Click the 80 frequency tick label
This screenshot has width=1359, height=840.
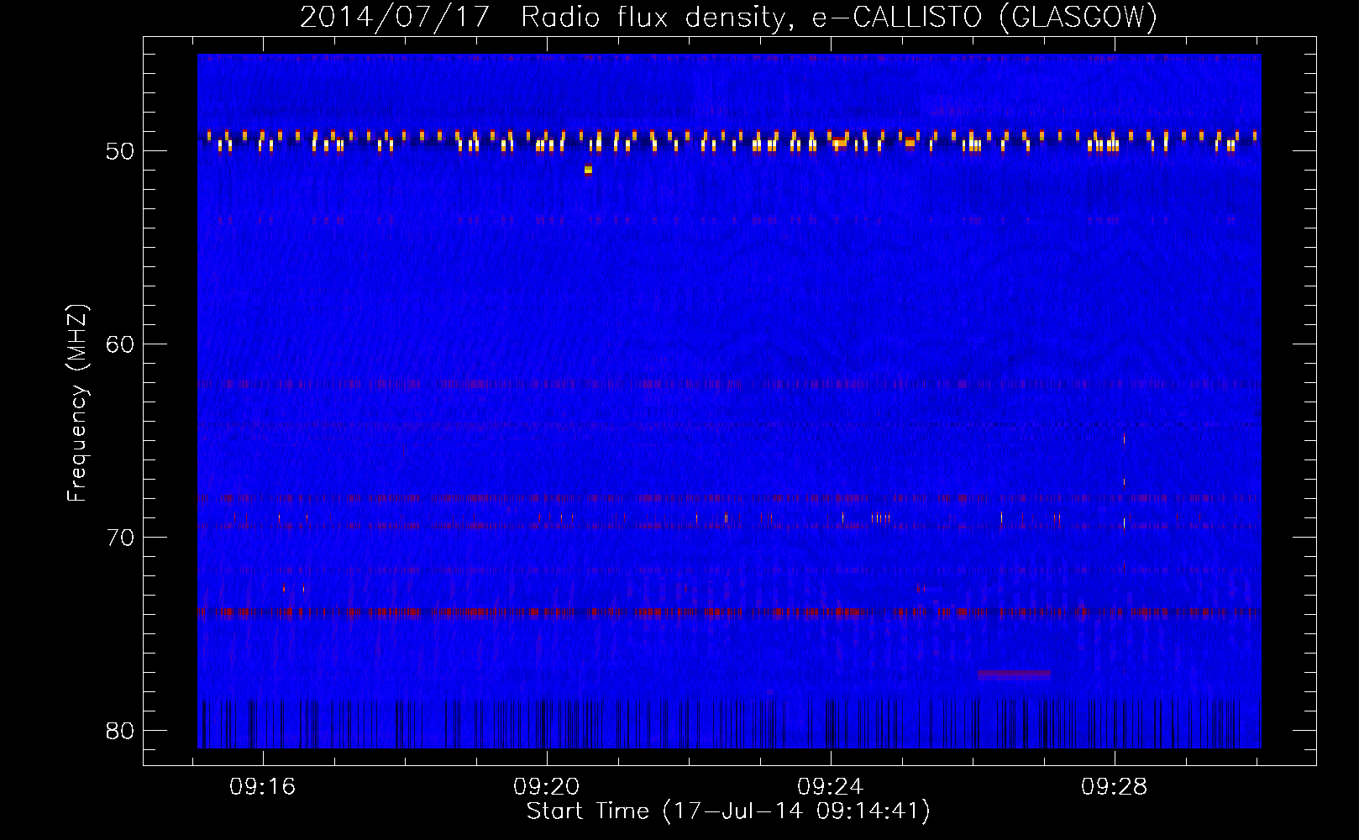[x=119, y=731]
